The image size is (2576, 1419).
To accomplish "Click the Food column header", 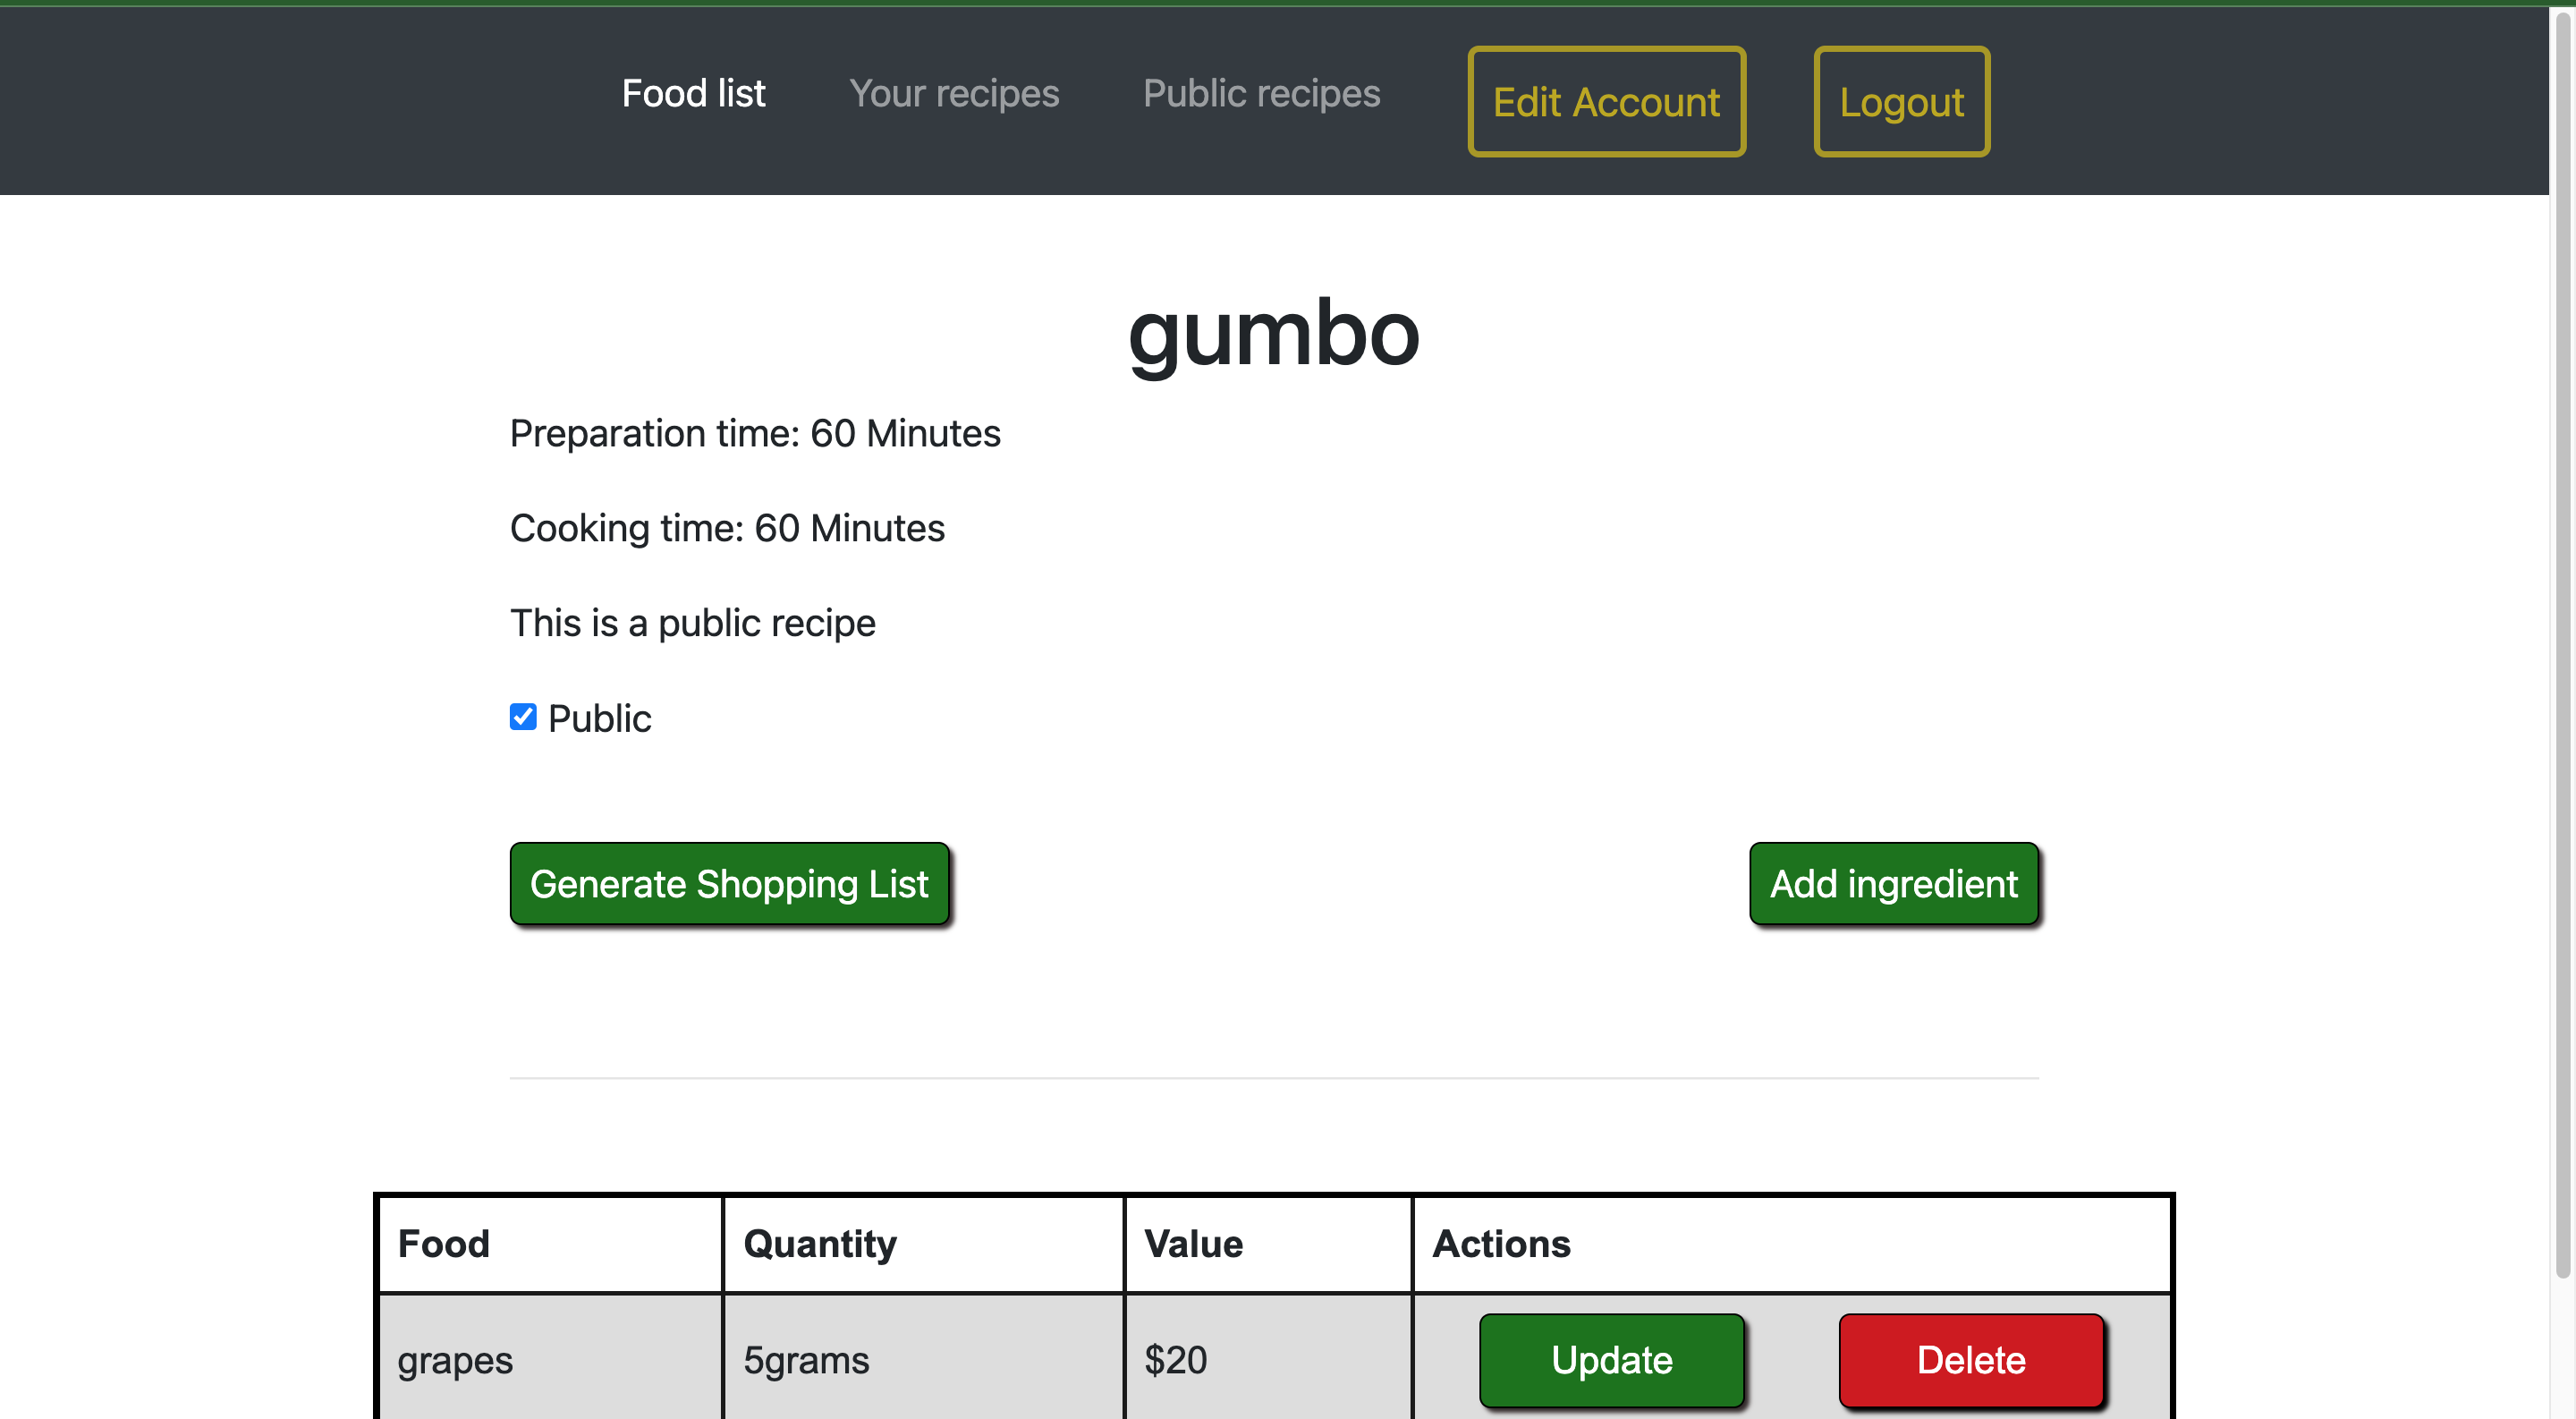I will point(444,1243).
